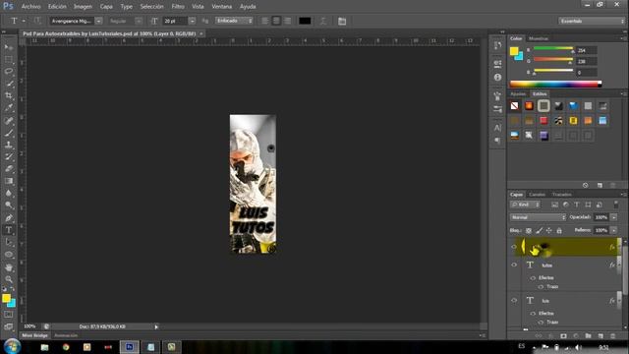629x354 pixels.
Task: Open the Essentials workspace dropdown
Action: 592,21
